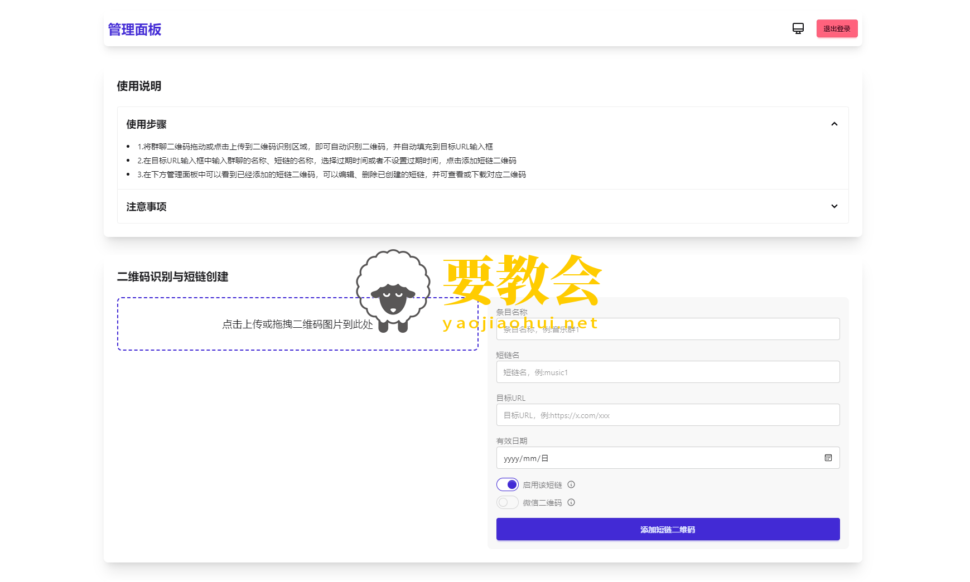
Task: Click info icon next to 启用该短链
Action: click(571, 484)
